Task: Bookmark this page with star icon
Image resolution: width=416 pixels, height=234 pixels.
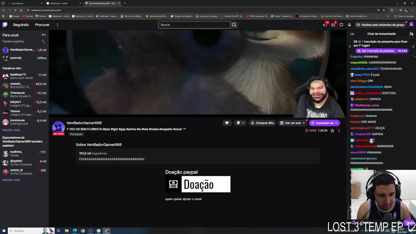Action: pyautogui.click(x=384, y=10)
